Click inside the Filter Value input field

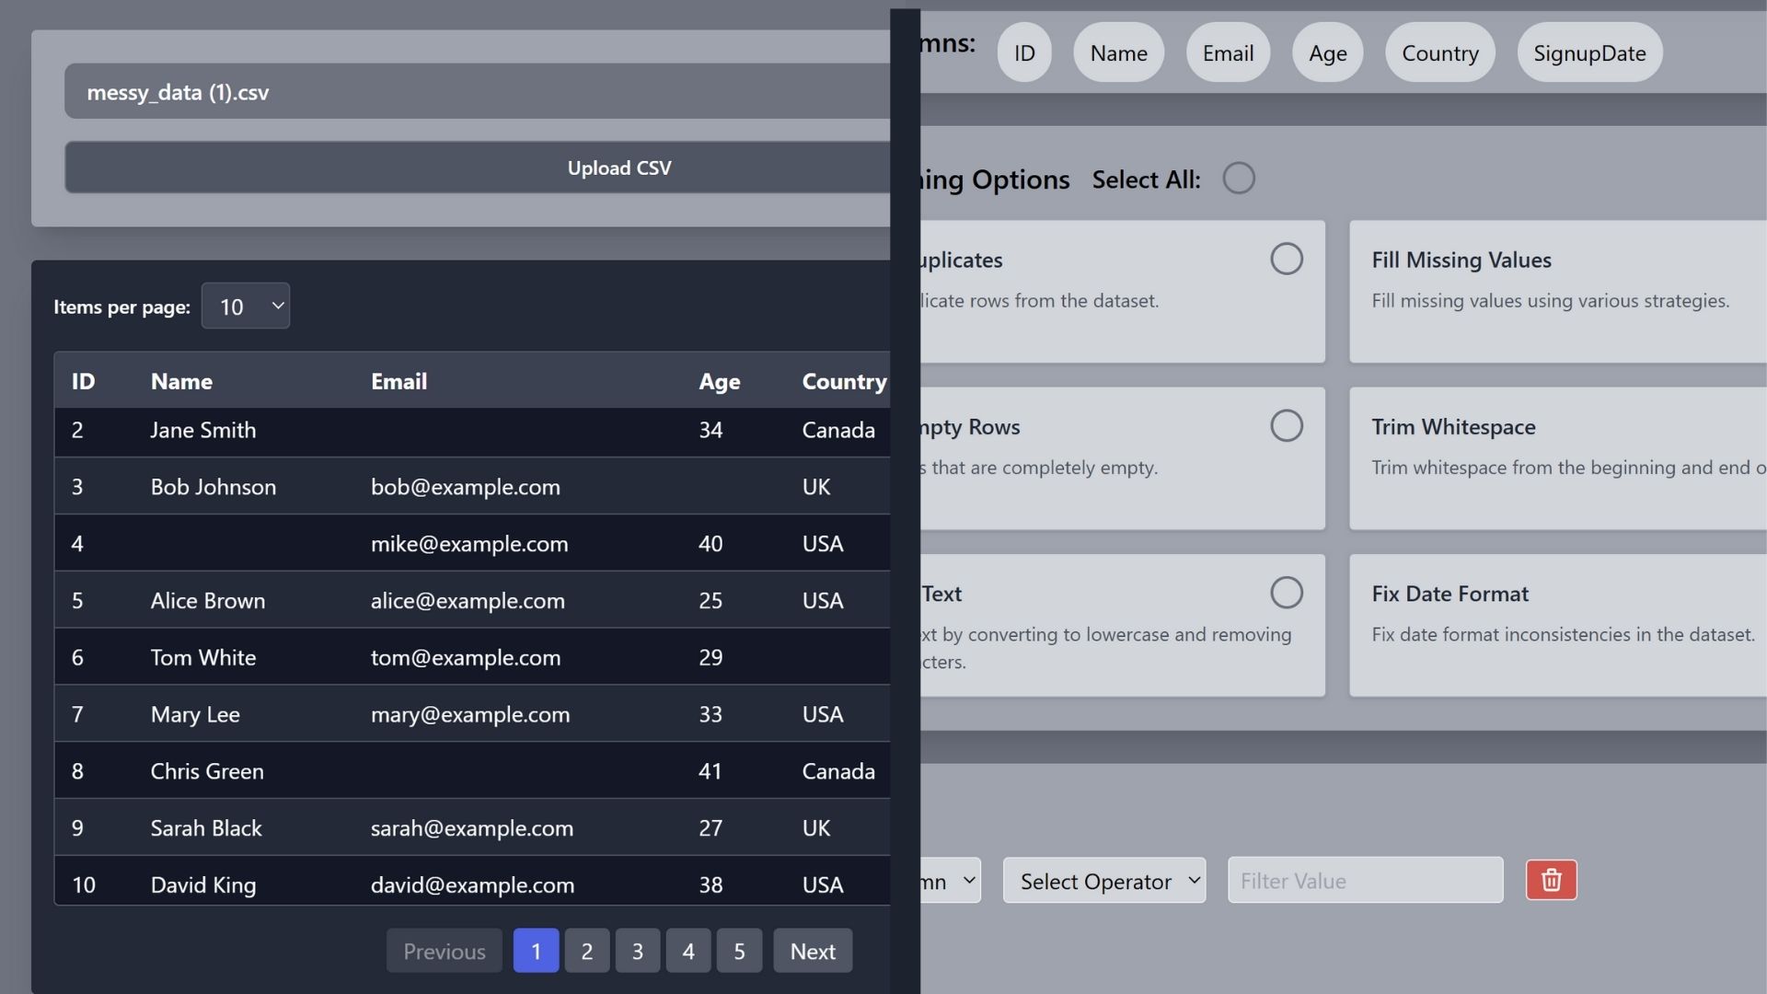[1365, 880]
